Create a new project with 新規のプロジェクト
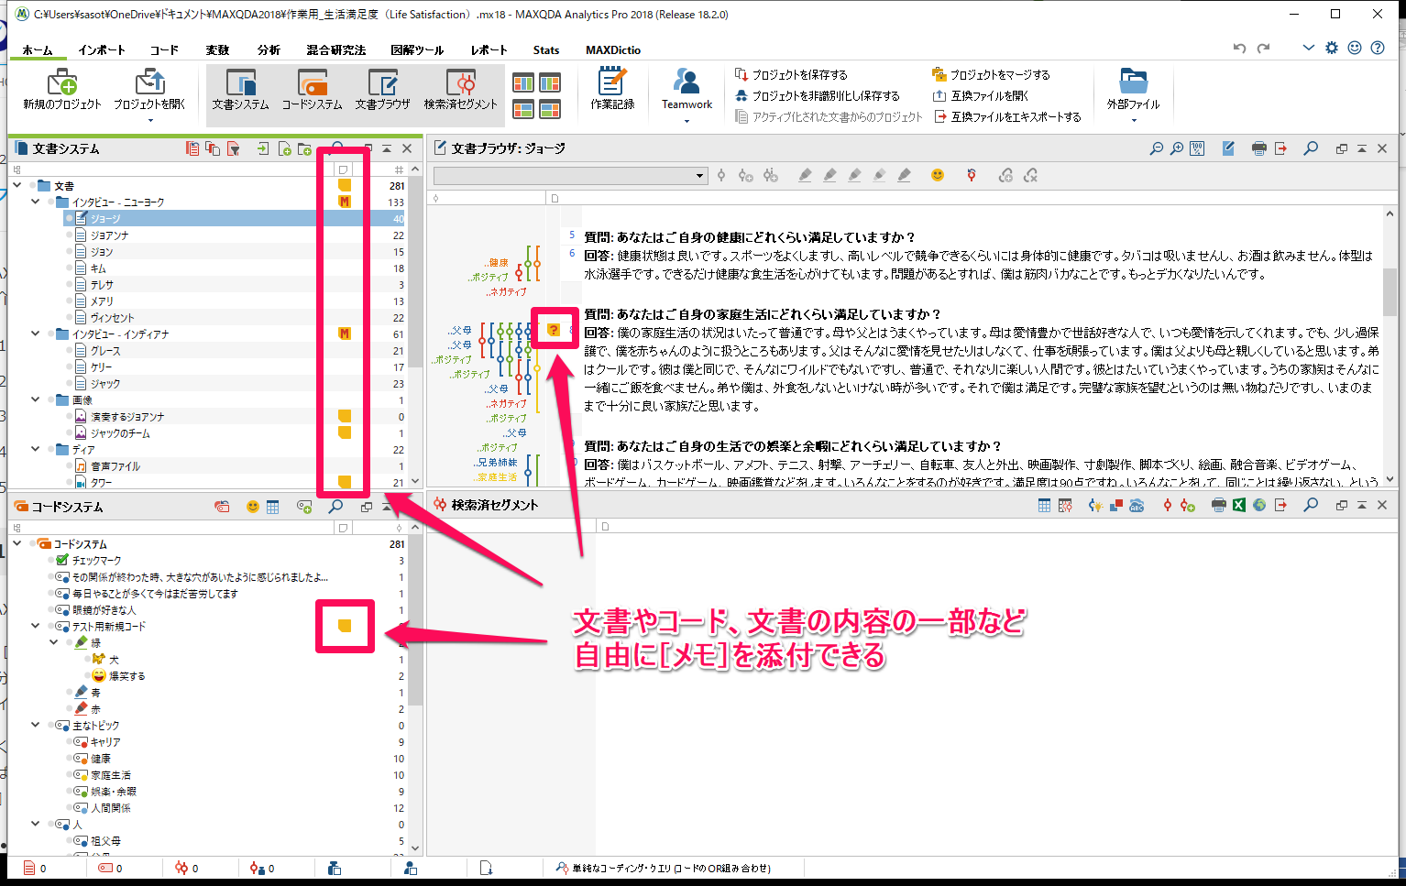1406x886 pixels. pos(62,90)
